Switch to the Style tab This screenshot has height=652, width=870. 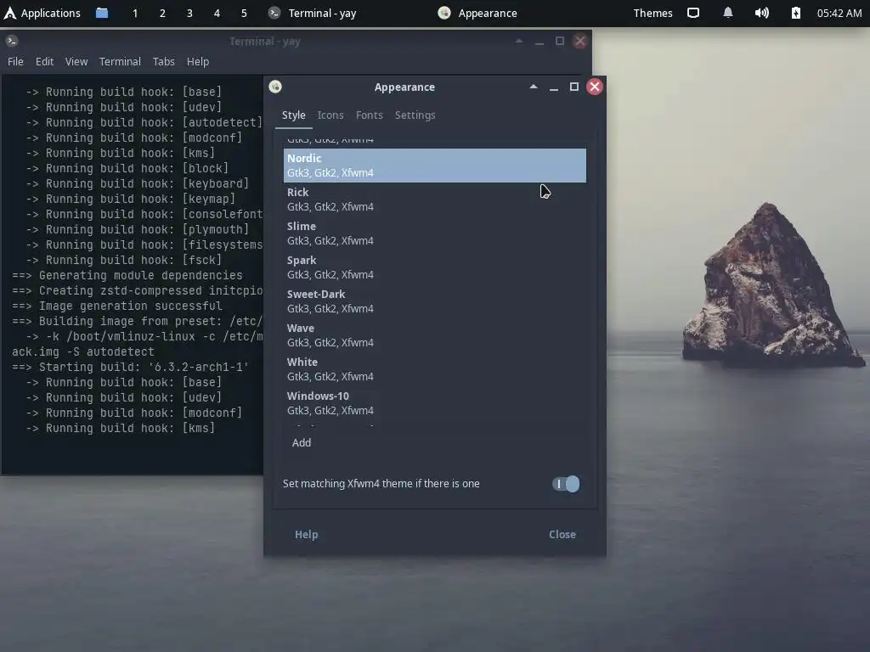coord(293,115)
